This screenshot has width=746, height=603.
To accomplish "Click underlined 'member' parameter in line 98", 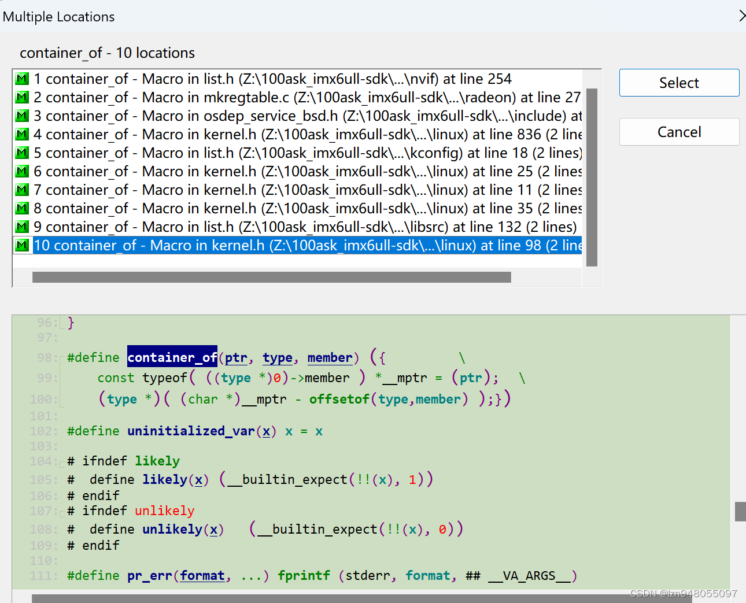I will (330, 358).
